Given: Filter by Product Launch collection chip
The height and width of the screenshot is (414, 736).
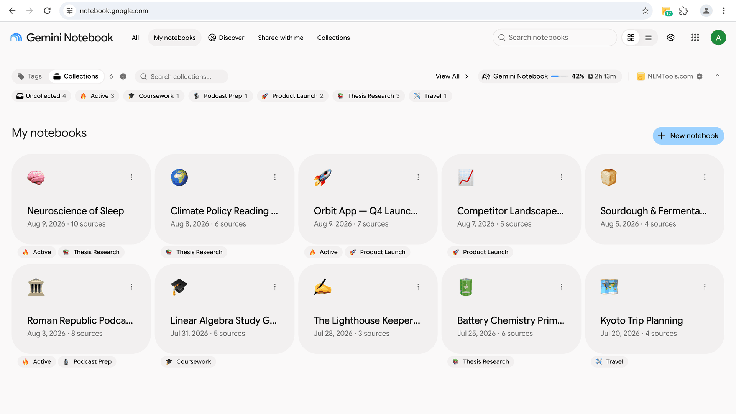Looking at the screenshot, I should click(293, 96).
